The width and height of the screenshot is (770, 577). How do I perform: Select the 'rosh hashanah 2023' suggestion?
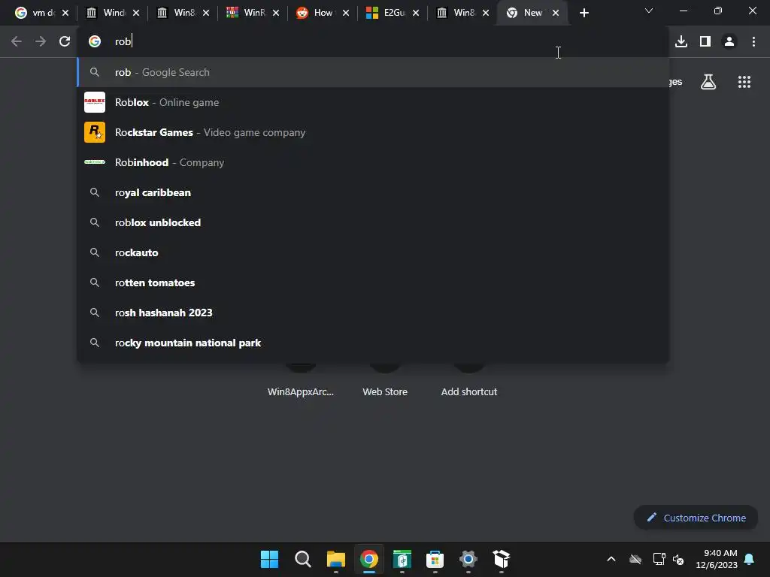[x=373, y=313]
